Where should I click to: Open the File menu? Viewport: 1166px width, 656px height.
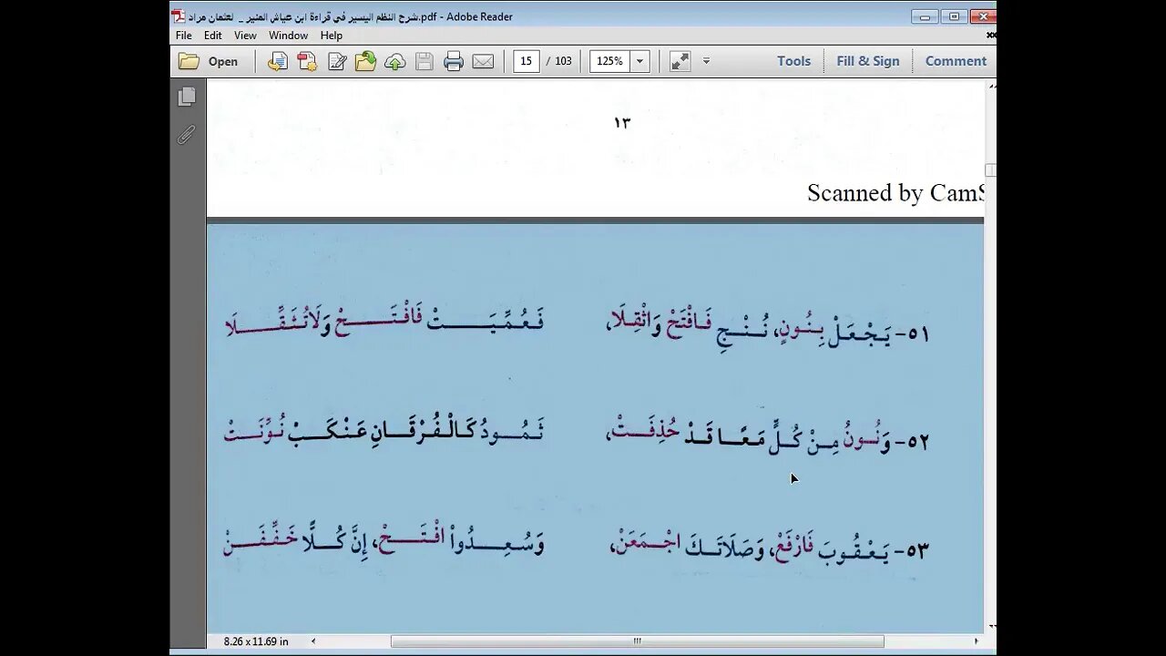click(184, 36)
